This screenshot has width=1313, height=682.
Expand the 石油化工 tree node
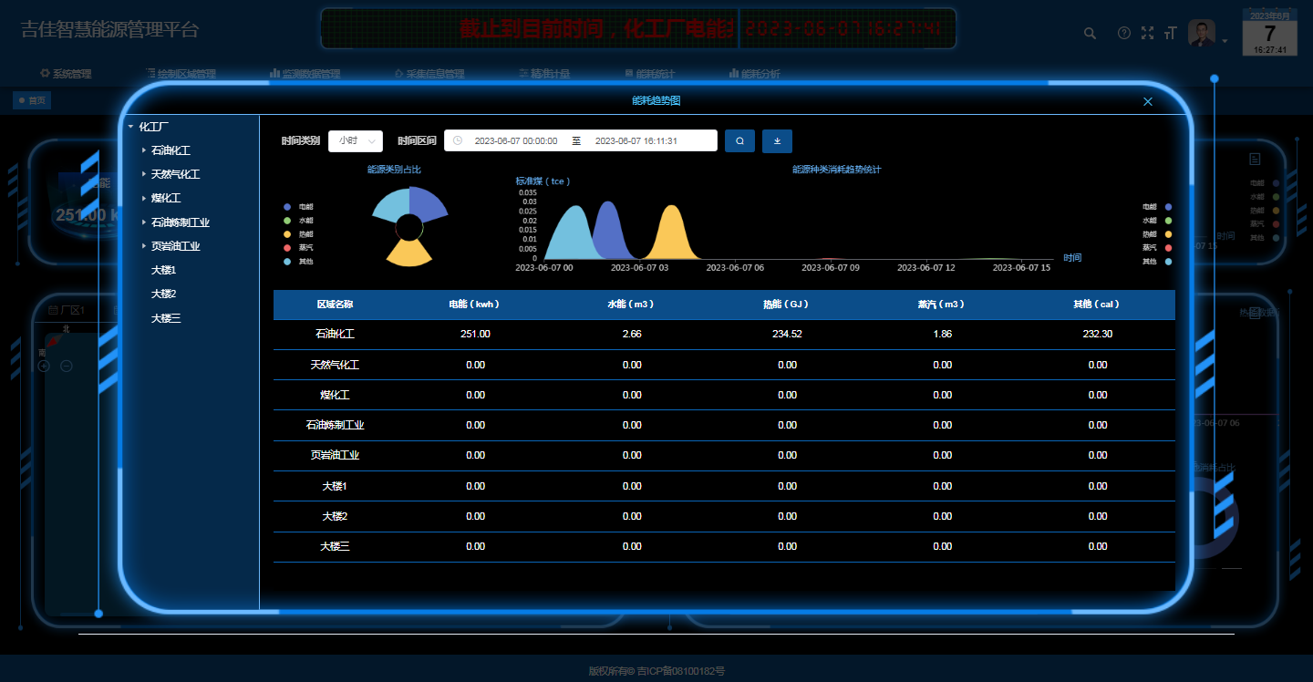pos(144,150)
